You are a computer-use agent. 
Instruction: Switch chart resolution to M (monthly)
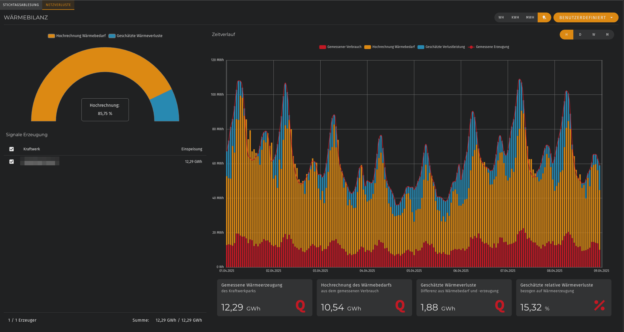click(x=607, y=35)
